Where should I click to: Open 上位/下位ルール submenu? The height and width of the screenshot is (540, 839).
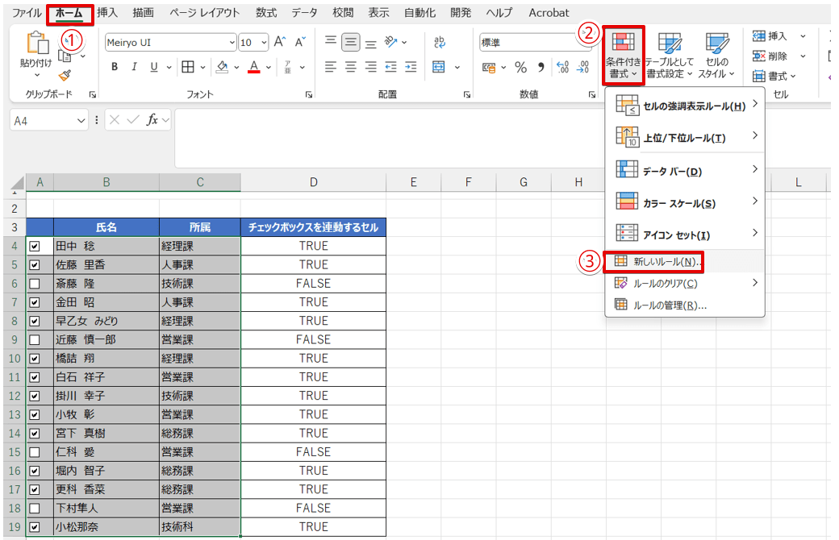coord(684,137)
